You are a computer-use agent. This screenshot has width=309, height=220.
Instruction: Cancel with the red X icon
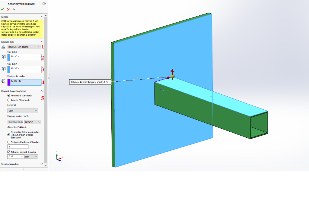click(x=8, y=9)
